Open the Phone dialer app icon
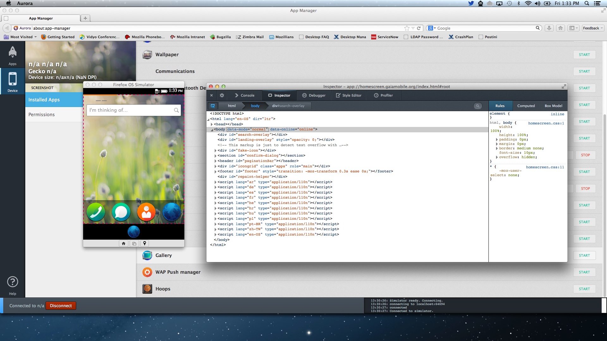This screenshot has height=341, width=607. [x=96, y=212]
